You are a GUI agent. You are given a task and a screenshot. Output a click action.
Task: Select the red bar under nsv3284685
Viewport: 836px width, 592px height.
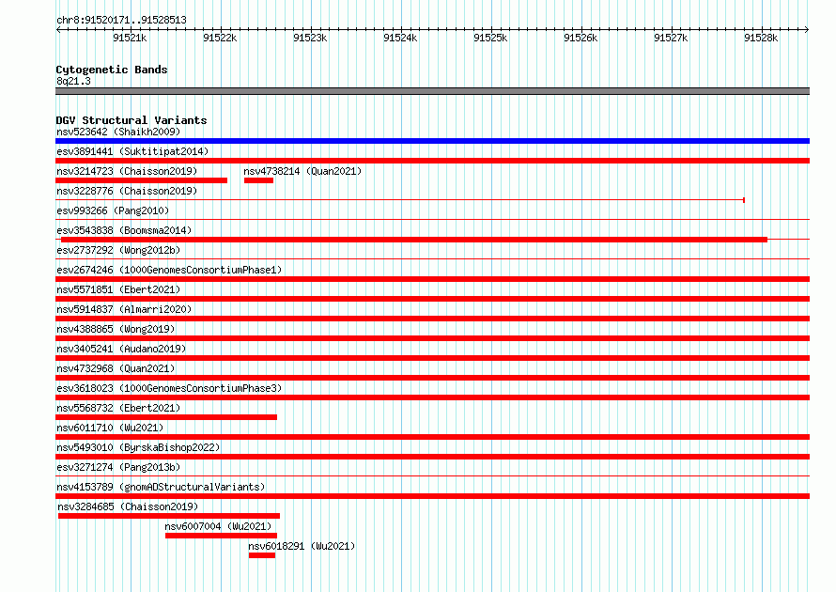(x=169, y=516)
